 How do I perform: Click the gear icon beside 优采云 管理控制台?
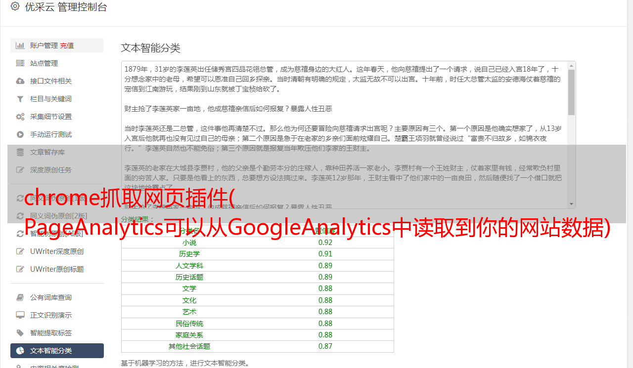[x=15, y=6]
